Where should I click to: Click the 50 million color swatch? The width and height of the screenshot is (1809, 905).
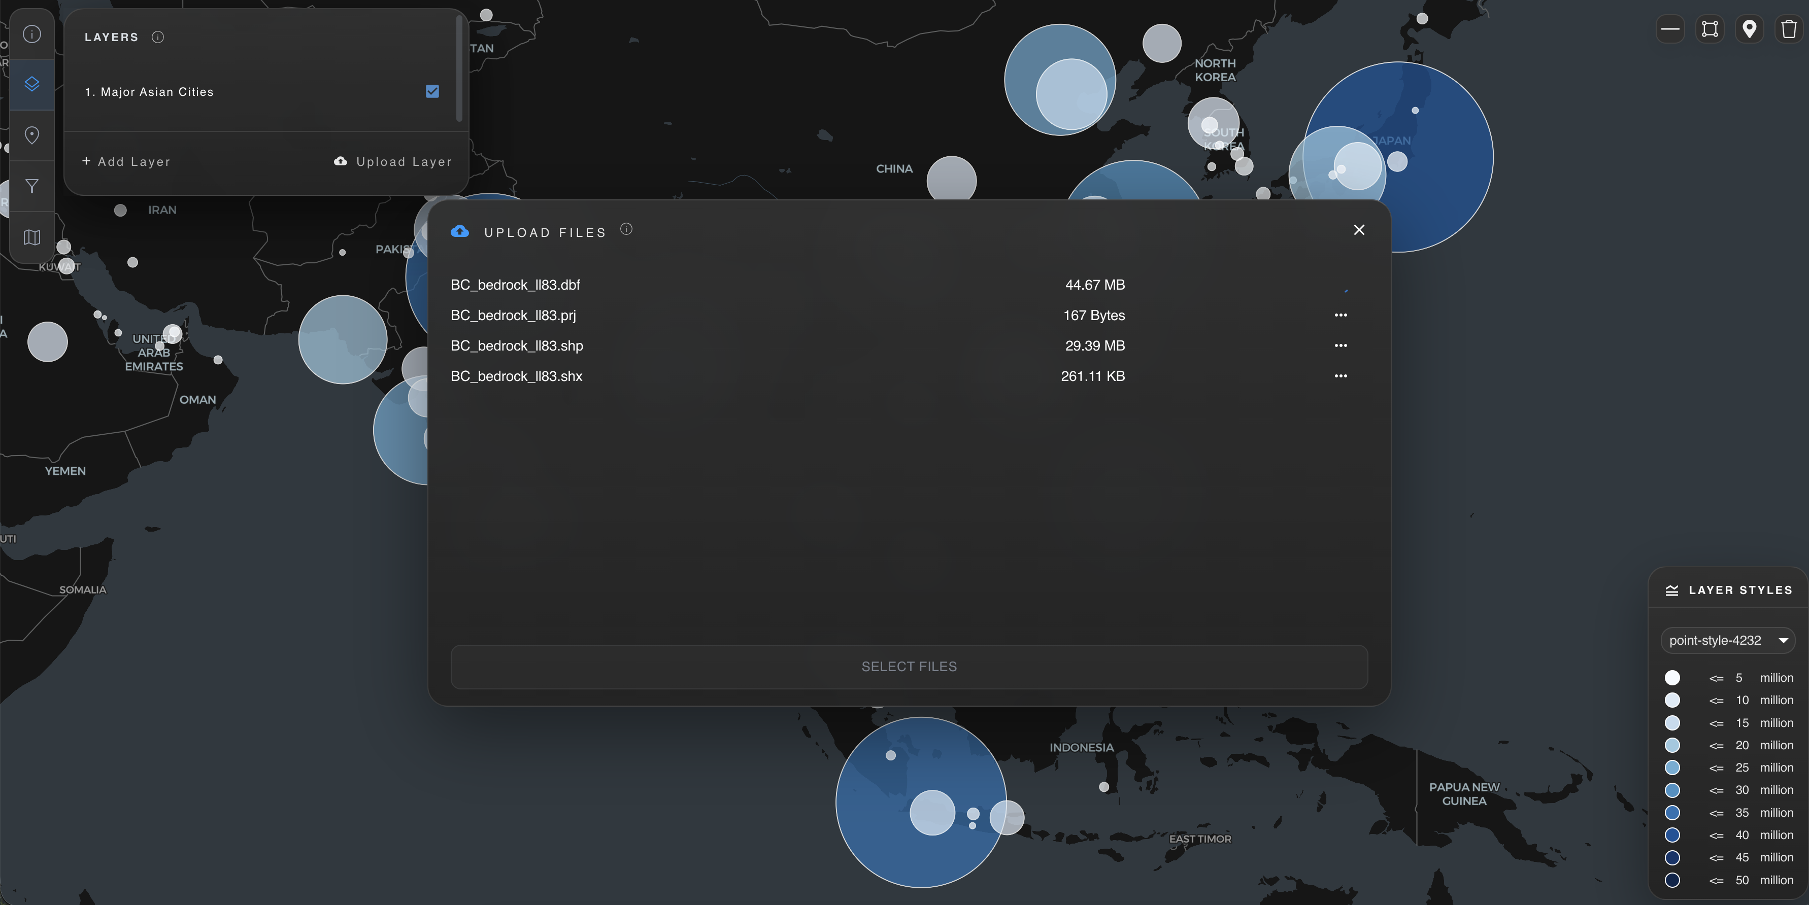pyautogui.click(x=1672, y=880)
